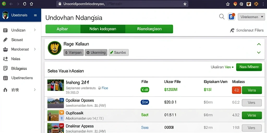
Task: Click the magnifier search icon
Action: [x=222, y=17]
